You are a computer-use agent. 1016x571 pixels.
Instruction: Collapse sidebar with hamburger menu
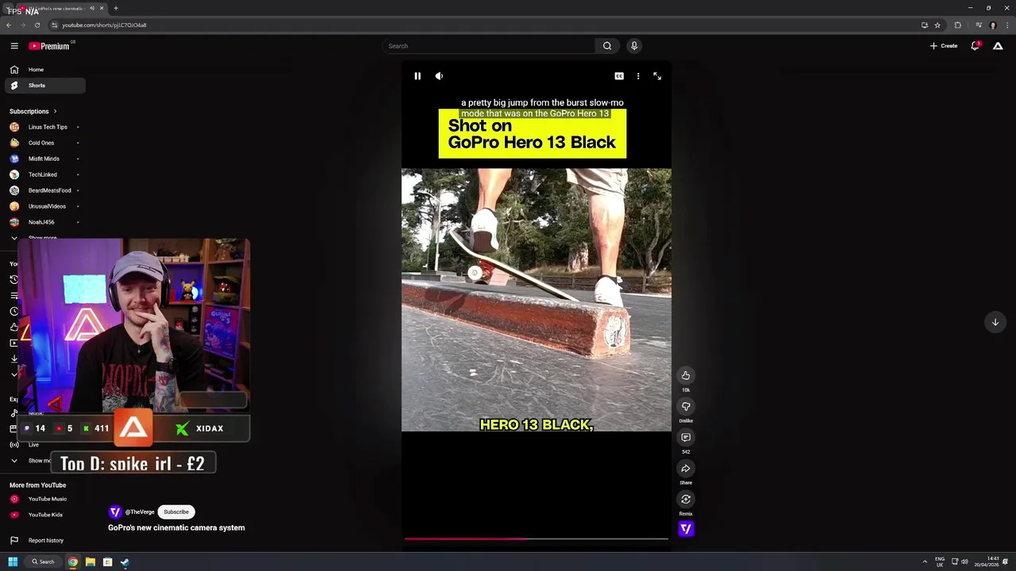(14, 46)
